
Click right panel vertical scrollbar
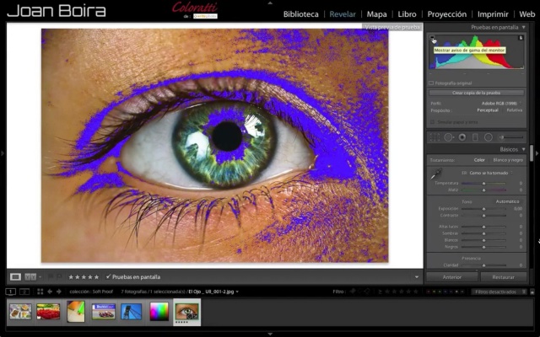click(x=532, y=152)
